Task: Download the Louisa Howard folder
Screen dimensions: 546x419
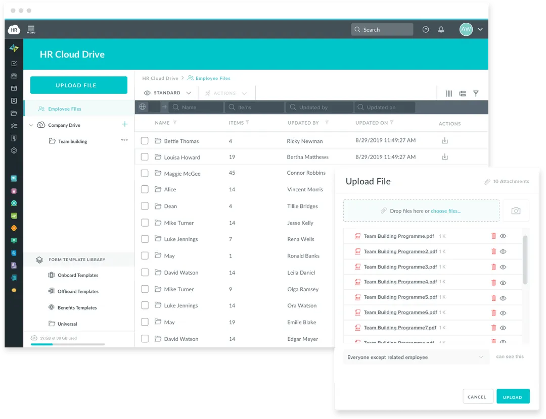Action: click(445, 157)
